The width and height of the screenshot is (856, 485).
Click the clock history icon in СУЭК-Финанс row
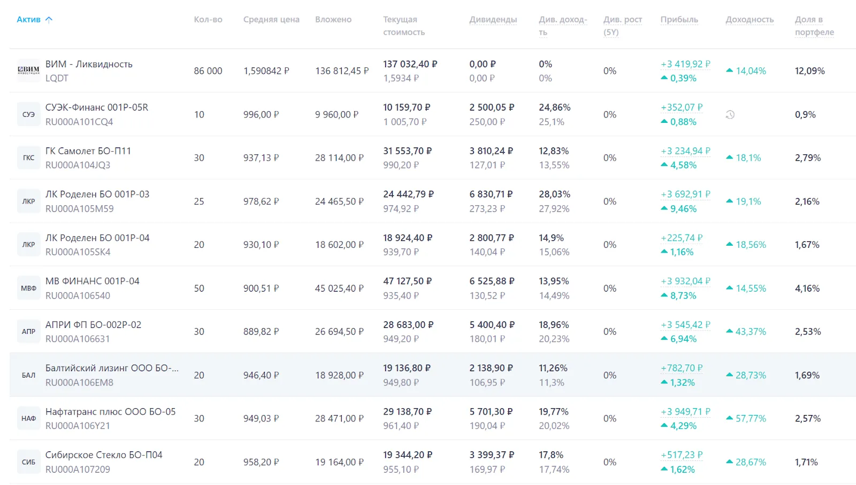coord(730,114)
